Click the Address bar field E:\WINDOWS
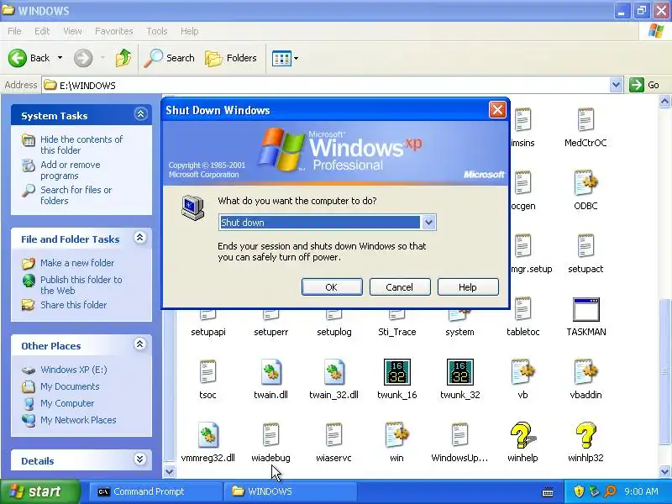The width and height of the screenshot is (672, 504). 326,86
